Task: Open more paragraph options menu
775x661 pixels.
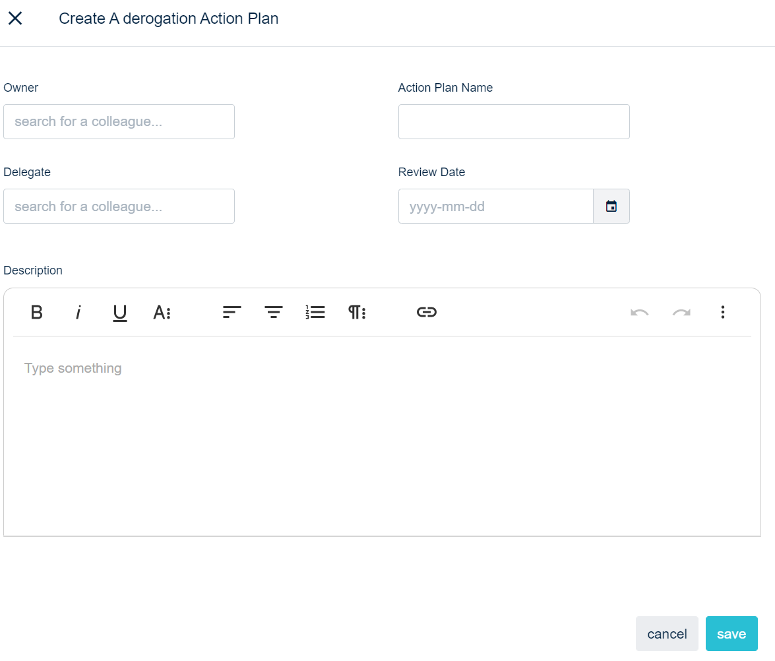Action: click(x=357, y=312)
